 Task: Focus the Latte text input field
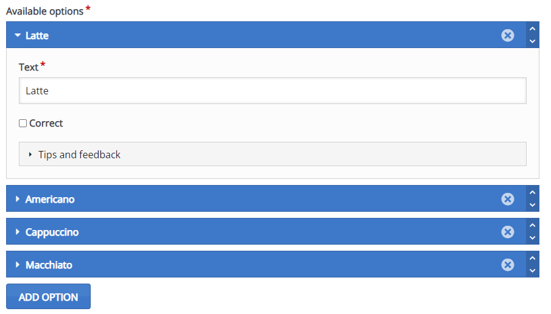click(273, 91)
